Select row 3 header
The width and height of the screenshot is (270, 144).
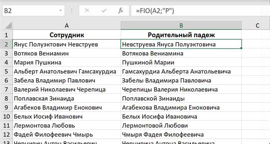click(6, 53)
